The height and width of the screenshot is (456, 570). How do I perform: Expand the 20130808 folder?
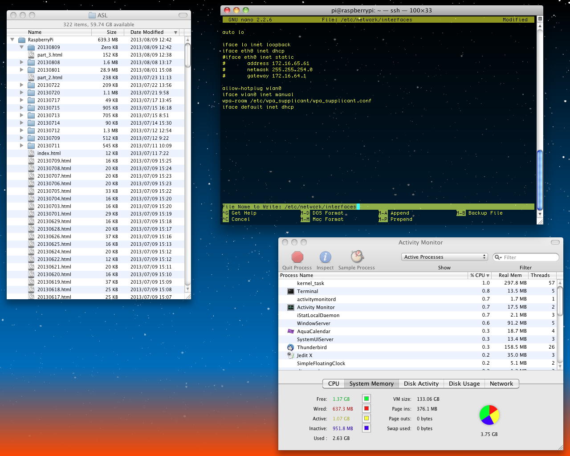[x=21, y=62]
